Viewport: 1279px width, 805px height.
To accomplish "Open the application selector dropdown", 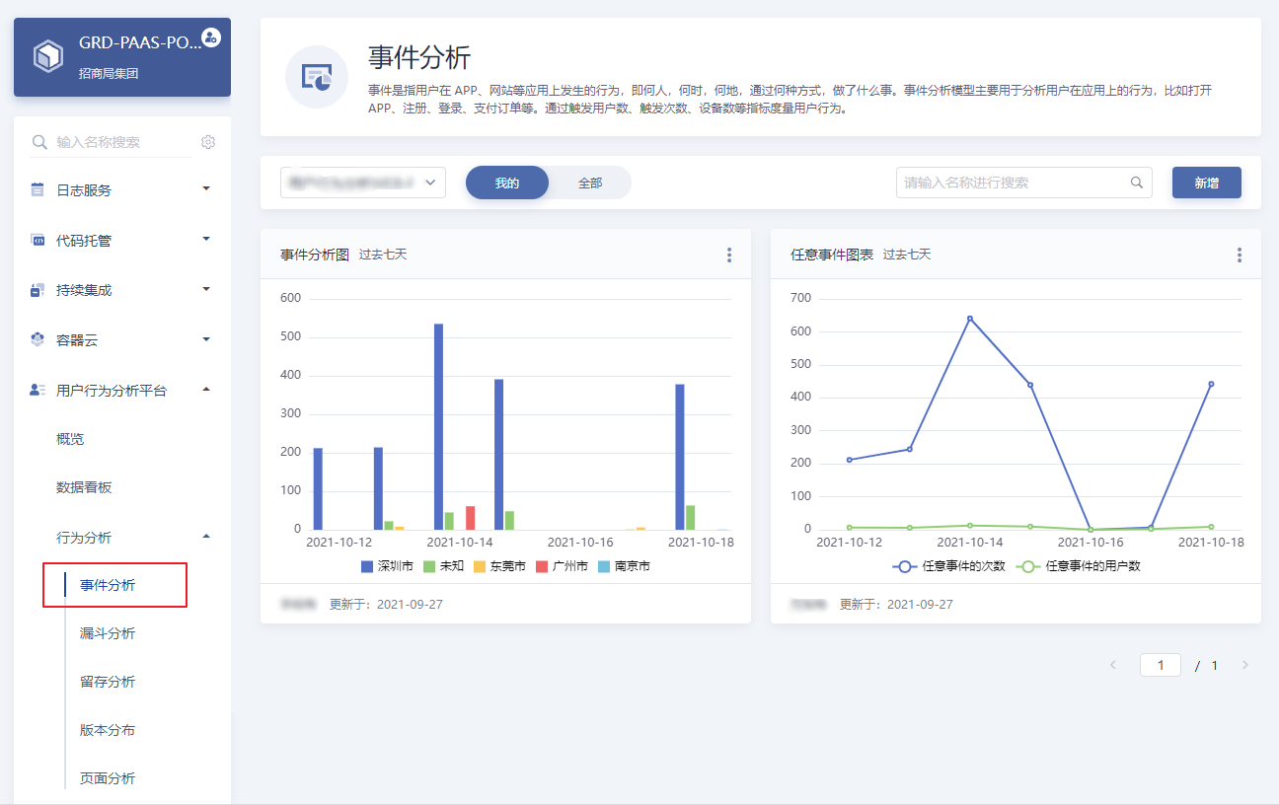I will coord(363,183).
